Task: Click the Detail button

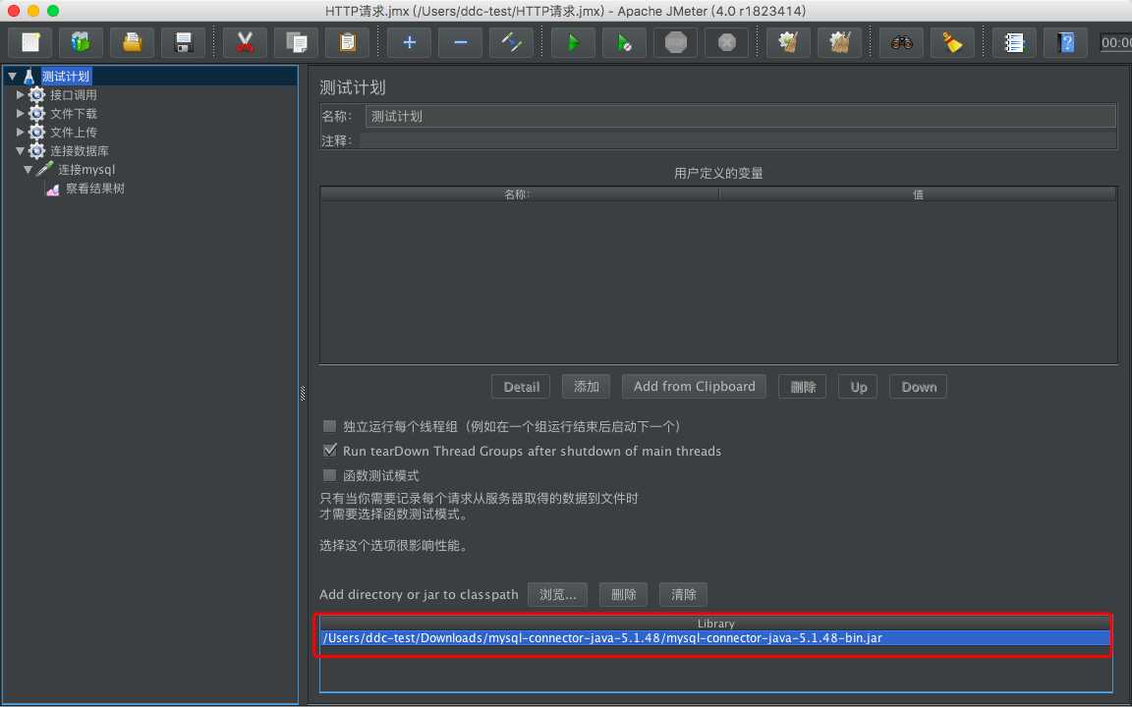Action: point(521,387)
